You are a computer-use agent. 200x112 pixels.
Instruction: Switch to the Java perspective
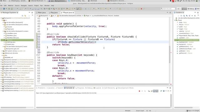(x=184, y=9)
